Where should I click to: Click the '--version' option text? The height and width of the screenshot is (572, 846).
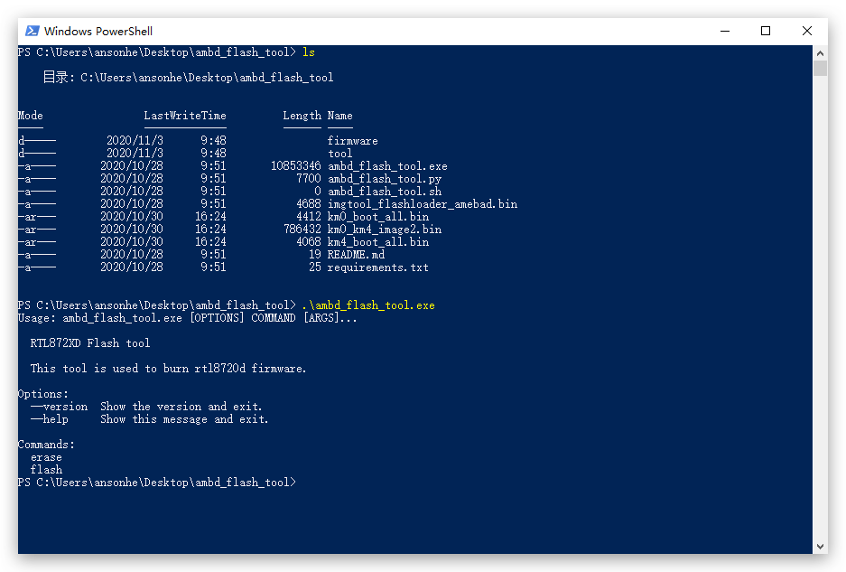tap(59, 407)
